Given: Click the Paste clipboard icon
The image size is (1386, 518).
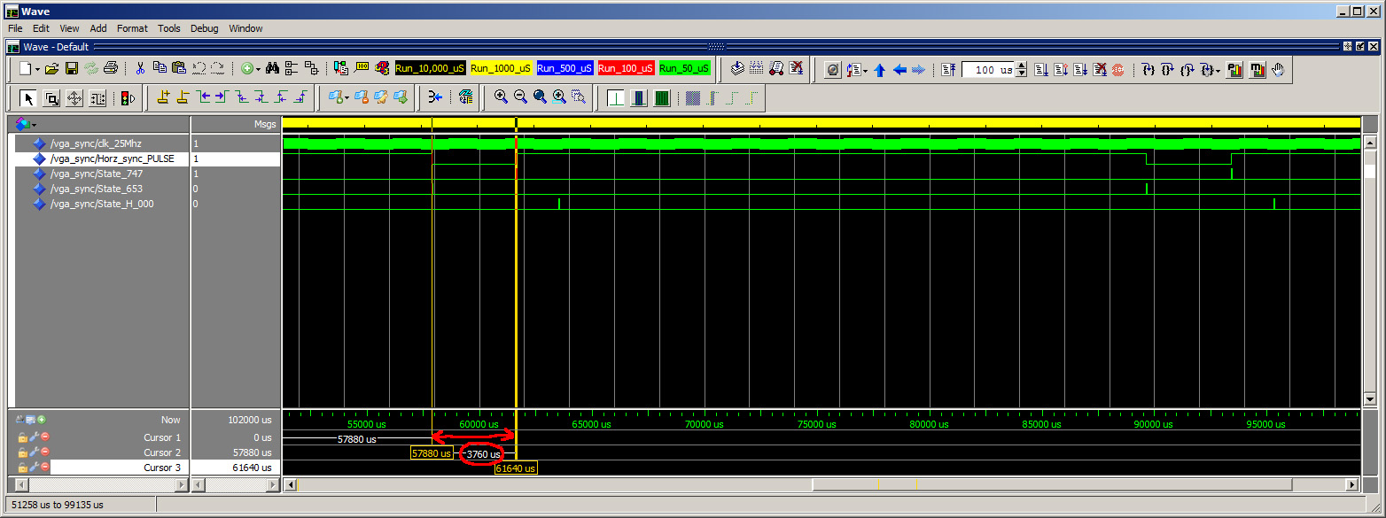Looking at the screenshot, I should (x=179, y=68).
